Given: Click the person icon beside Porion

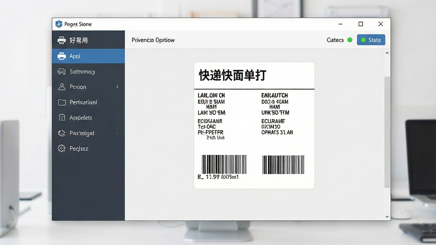Looking at the screenshot, I should click(x=62, y=87).
